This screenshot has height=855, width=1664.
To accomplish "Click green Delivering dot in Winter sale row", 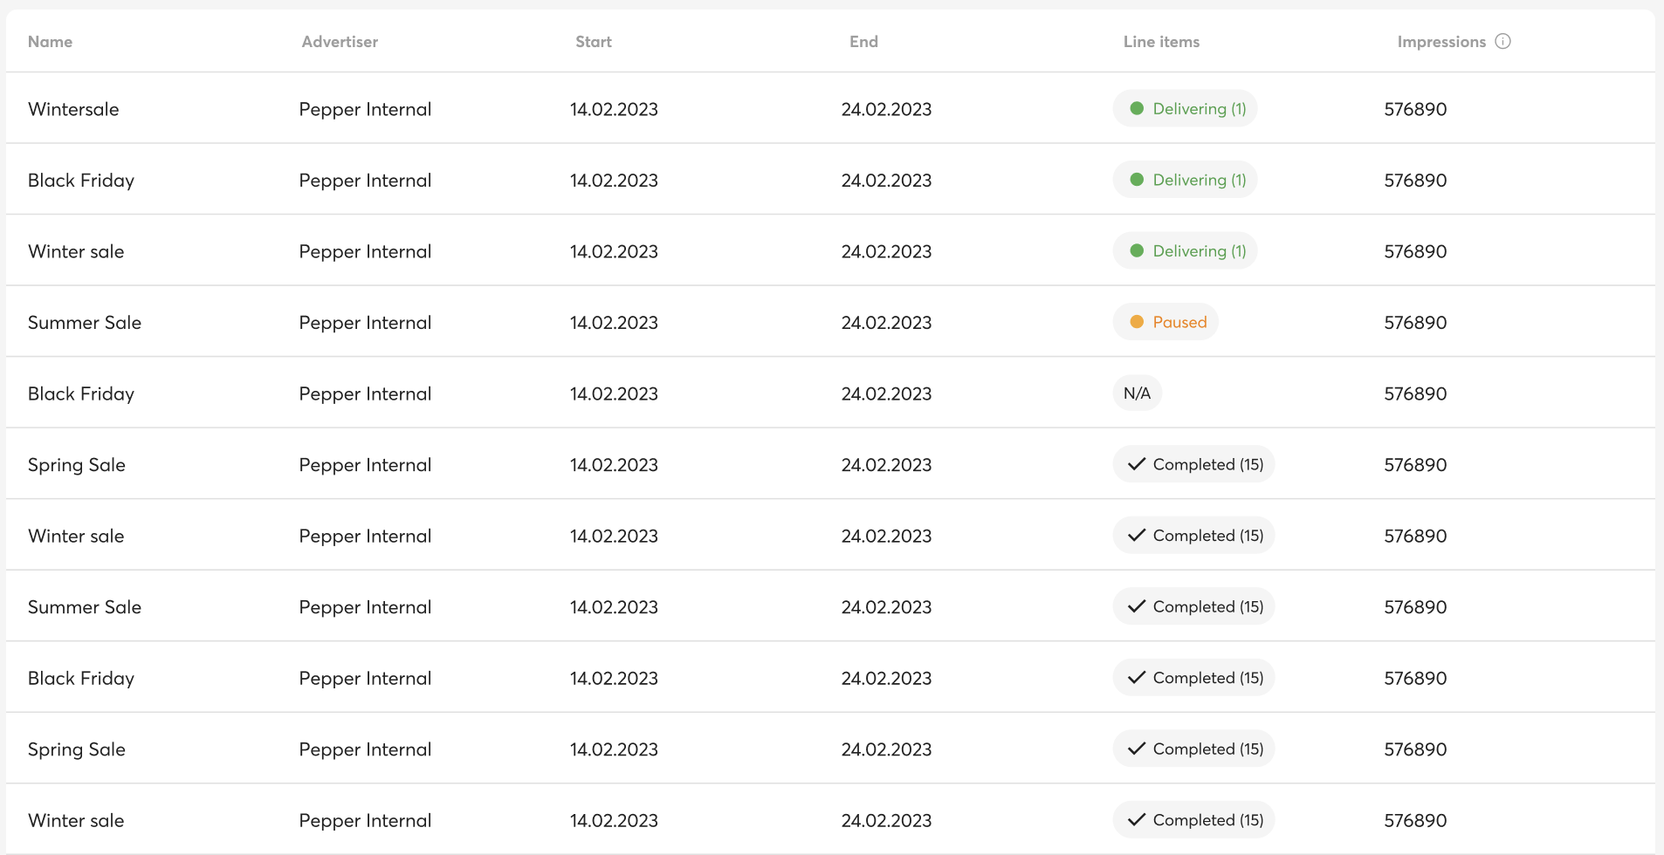I will coord(1137,250).
